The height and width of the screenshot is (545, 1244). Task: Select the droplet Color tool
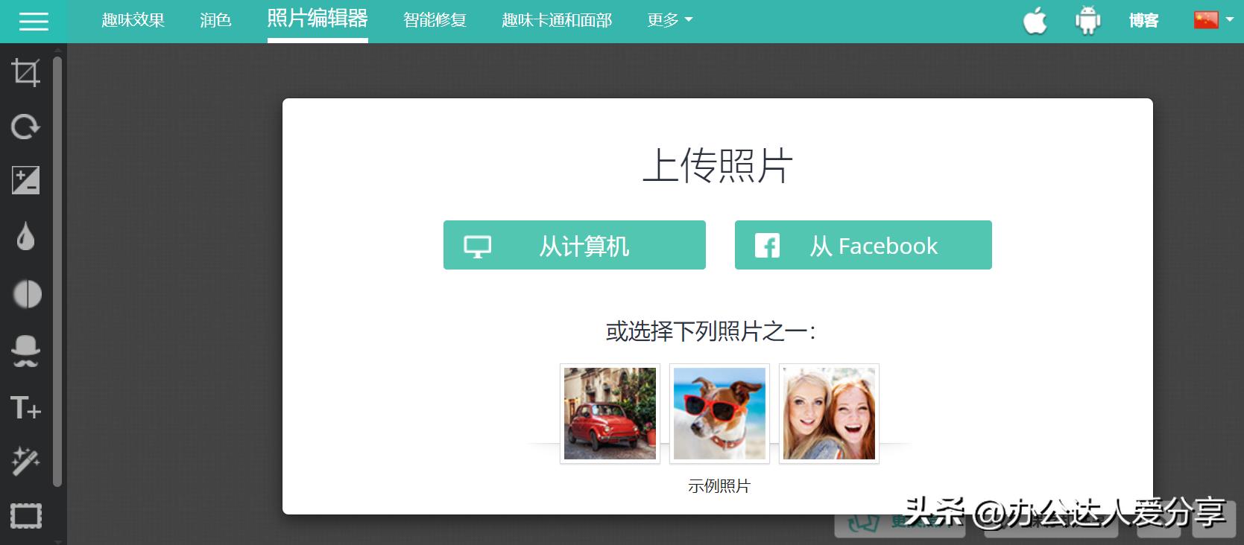[x=25, y=237]
